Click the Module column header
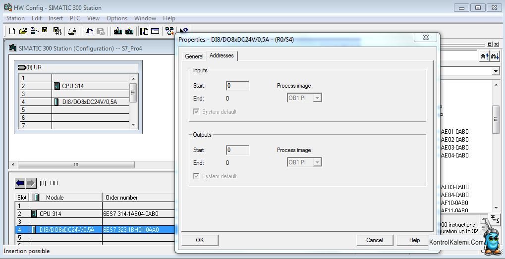This screenshot has width=505, height=259. pos(66,198)
